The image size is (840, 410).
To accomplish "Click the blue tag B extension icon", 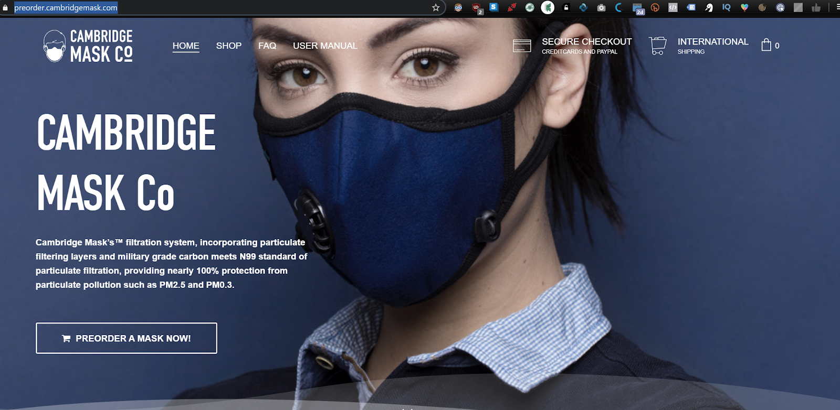I will pos(691,7).
